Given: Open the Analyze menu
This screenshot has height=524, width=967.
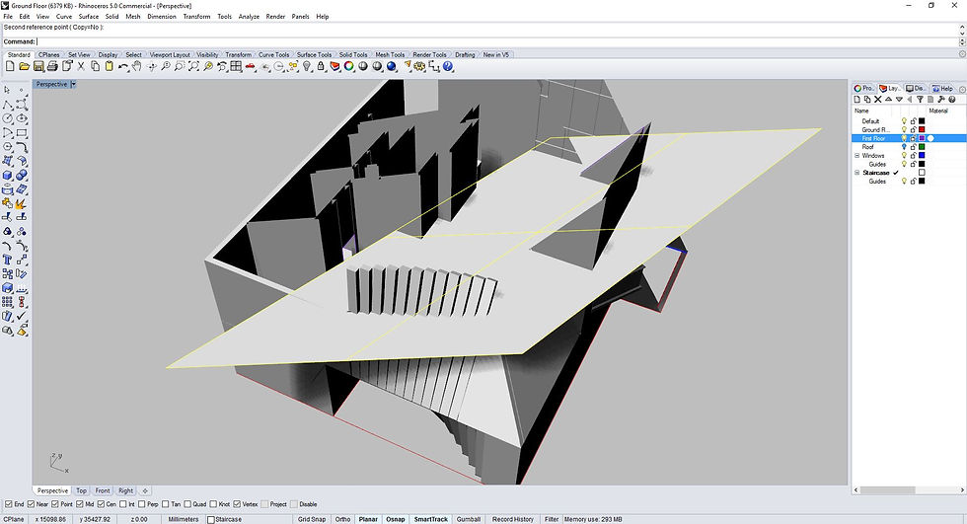Looking at the screenshot, I should point(249,17).
